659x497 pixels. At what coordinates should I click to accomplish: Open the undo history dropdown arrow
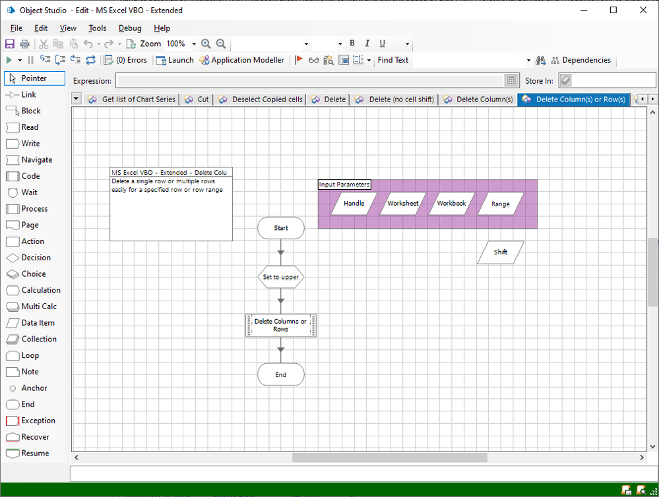pyautogui.click(x=99, y=44)
